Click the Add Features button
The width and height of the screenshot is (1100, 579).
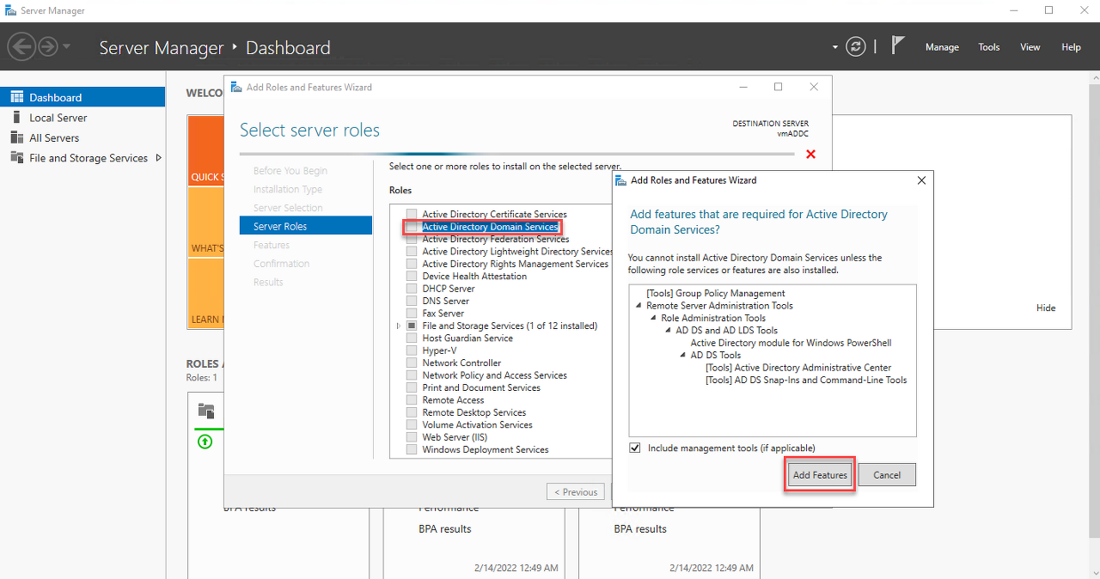pos(820,475)
